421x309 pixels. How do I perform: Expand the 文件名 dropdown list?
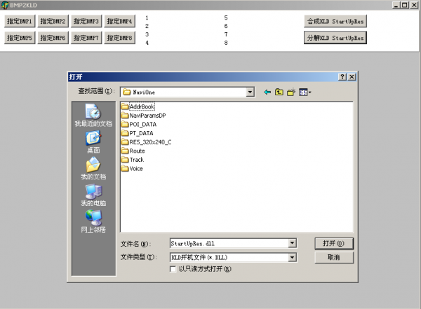point(292,243)
